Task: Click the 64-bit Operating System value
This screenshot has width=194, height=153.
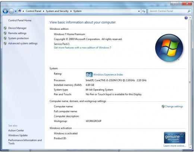Action: point(99,90)
